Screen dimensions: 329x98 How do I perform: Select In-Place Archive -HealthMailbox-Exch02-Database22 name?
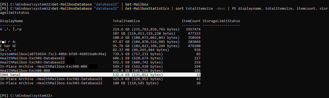[51, 79]
